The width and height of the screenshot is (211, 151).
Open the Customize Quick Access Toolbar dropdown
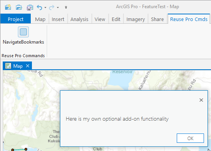(66, 7)
